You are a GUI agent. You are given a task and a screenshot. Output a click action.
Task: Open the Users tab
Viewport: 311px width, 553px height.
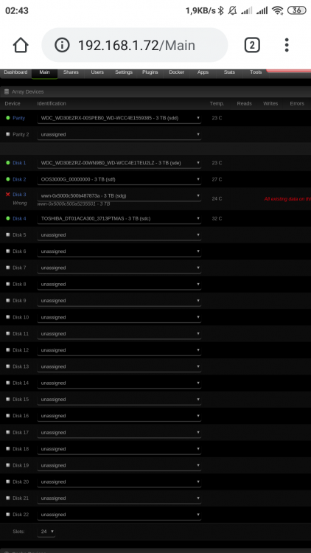[x=97, y=72]
